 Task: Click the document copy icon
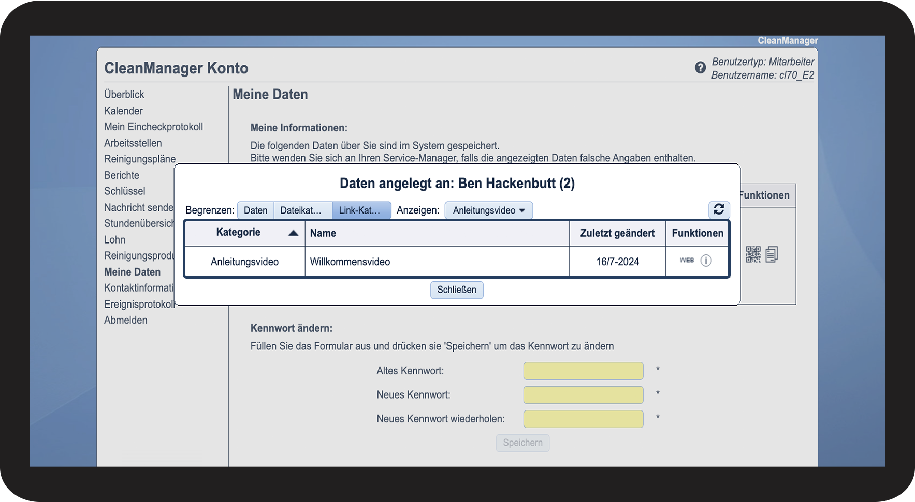772,254
